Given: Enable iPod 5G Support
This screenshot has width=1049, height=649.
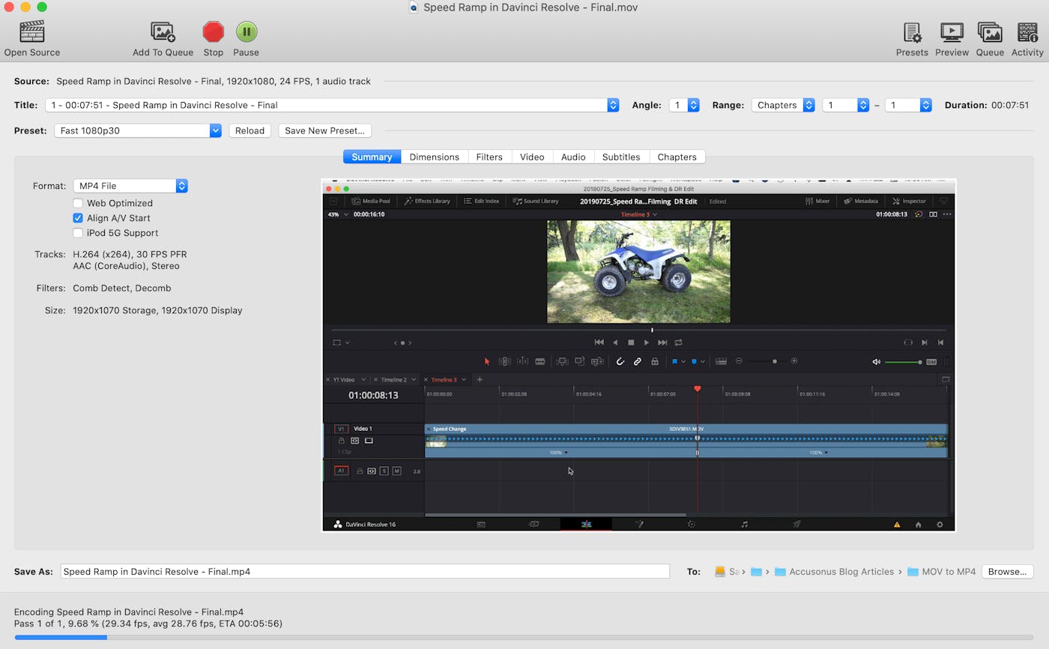Looking at the screenshot, I should pos(78,233).
